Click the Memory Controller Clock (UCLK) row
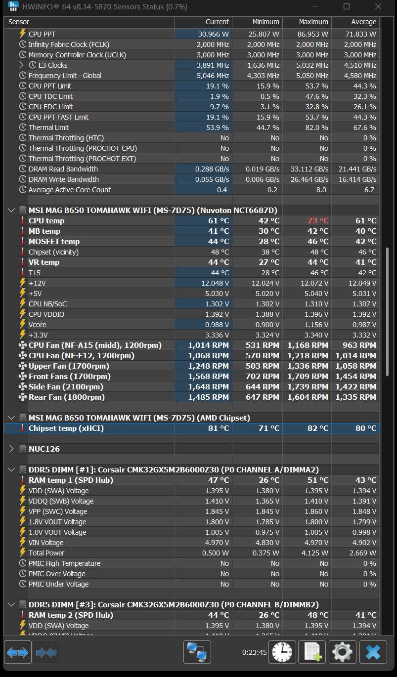The image size is (397, 677). pos(192,55)
